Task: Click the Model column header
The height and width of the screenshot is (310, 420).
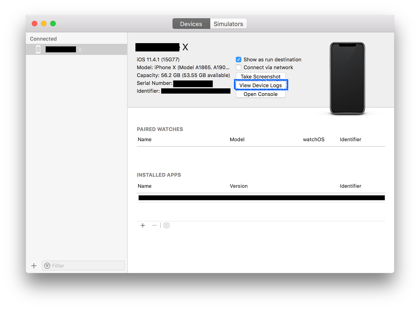Action: click(x=237, y=139)
